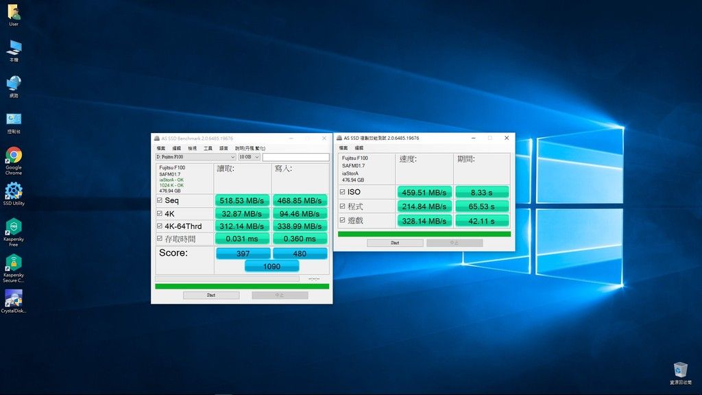Open the 10 GB test size dropdown
Viewport: 702px width, 395px height.
click(x=249, y=157)
